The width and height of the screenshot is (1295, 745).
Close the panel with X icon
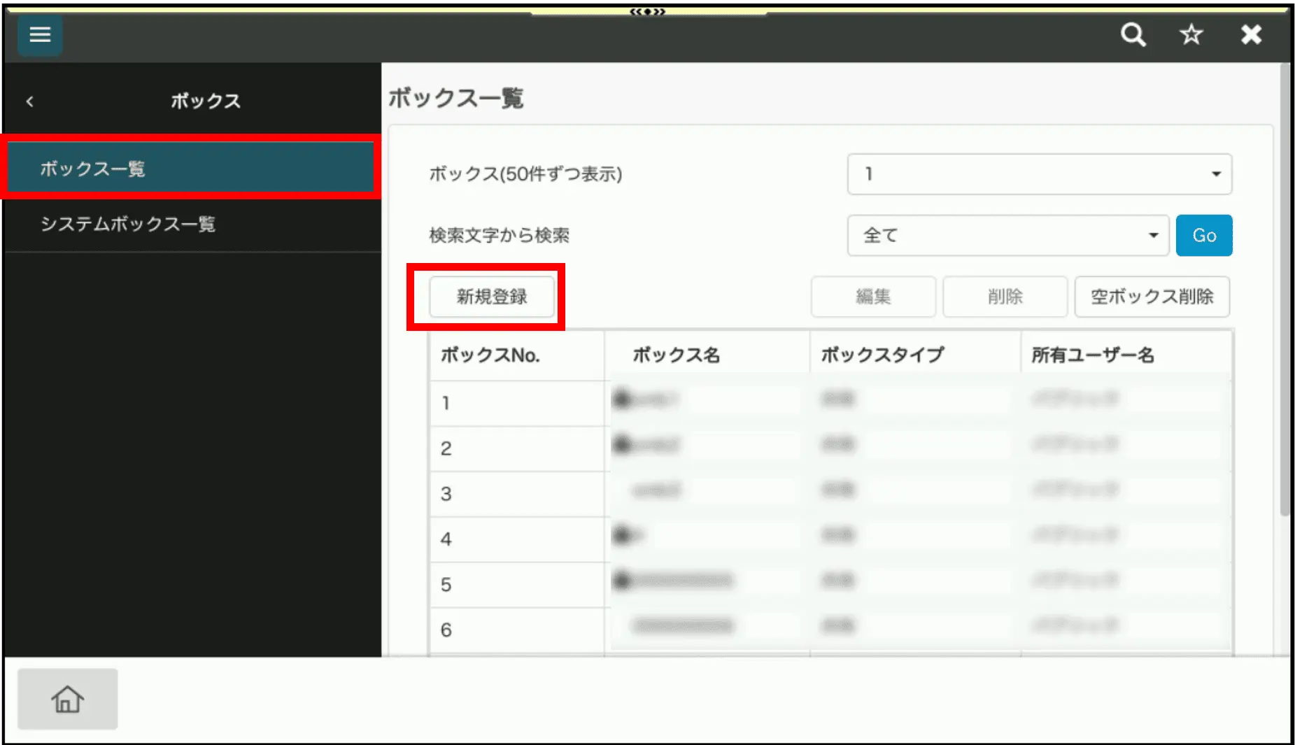click(1250, 35)
